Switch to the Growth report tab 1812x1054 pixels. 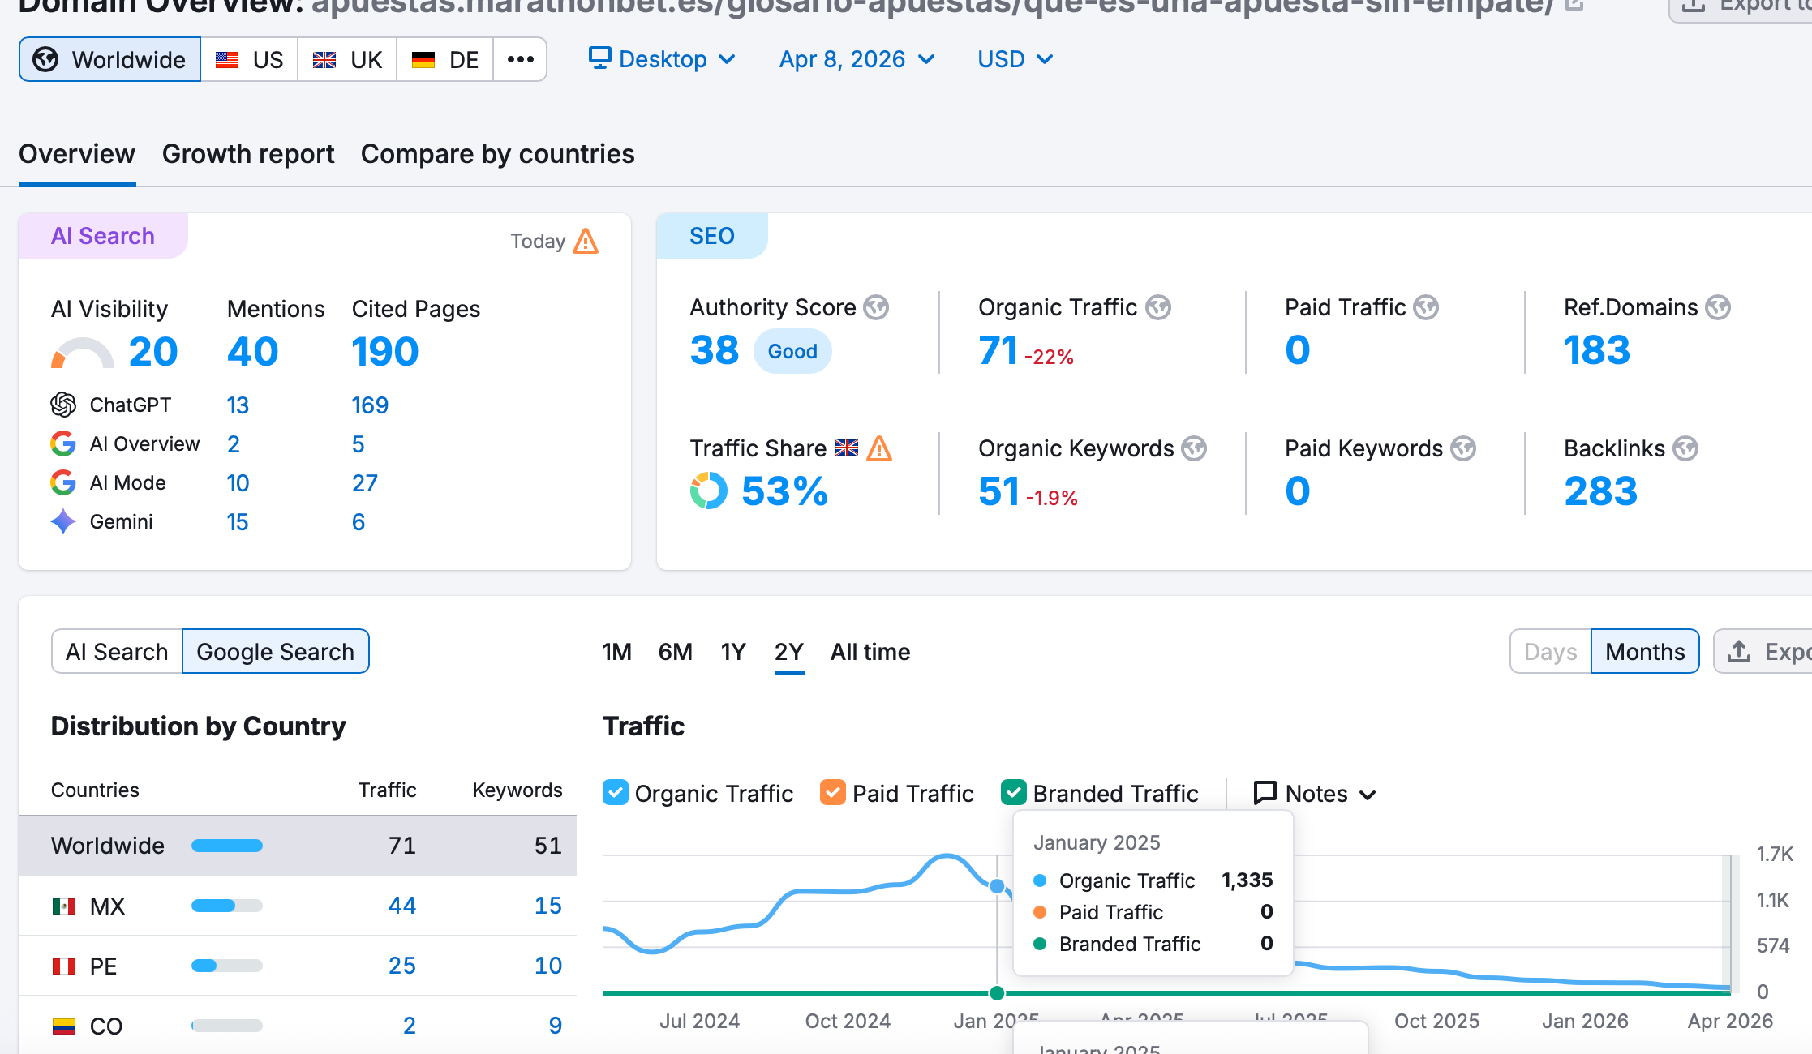[248, 154]
